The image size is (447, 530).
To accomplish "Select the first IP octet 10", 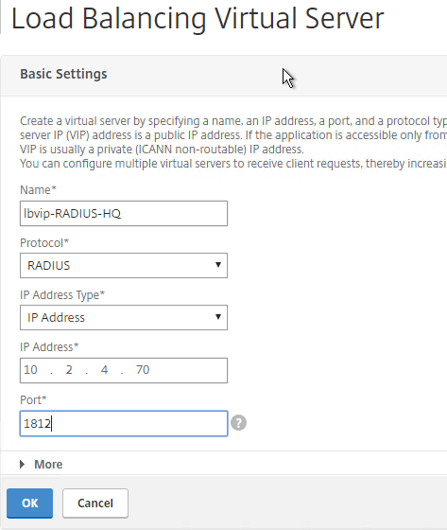I will pyautogui.click(x=31, y=370).
